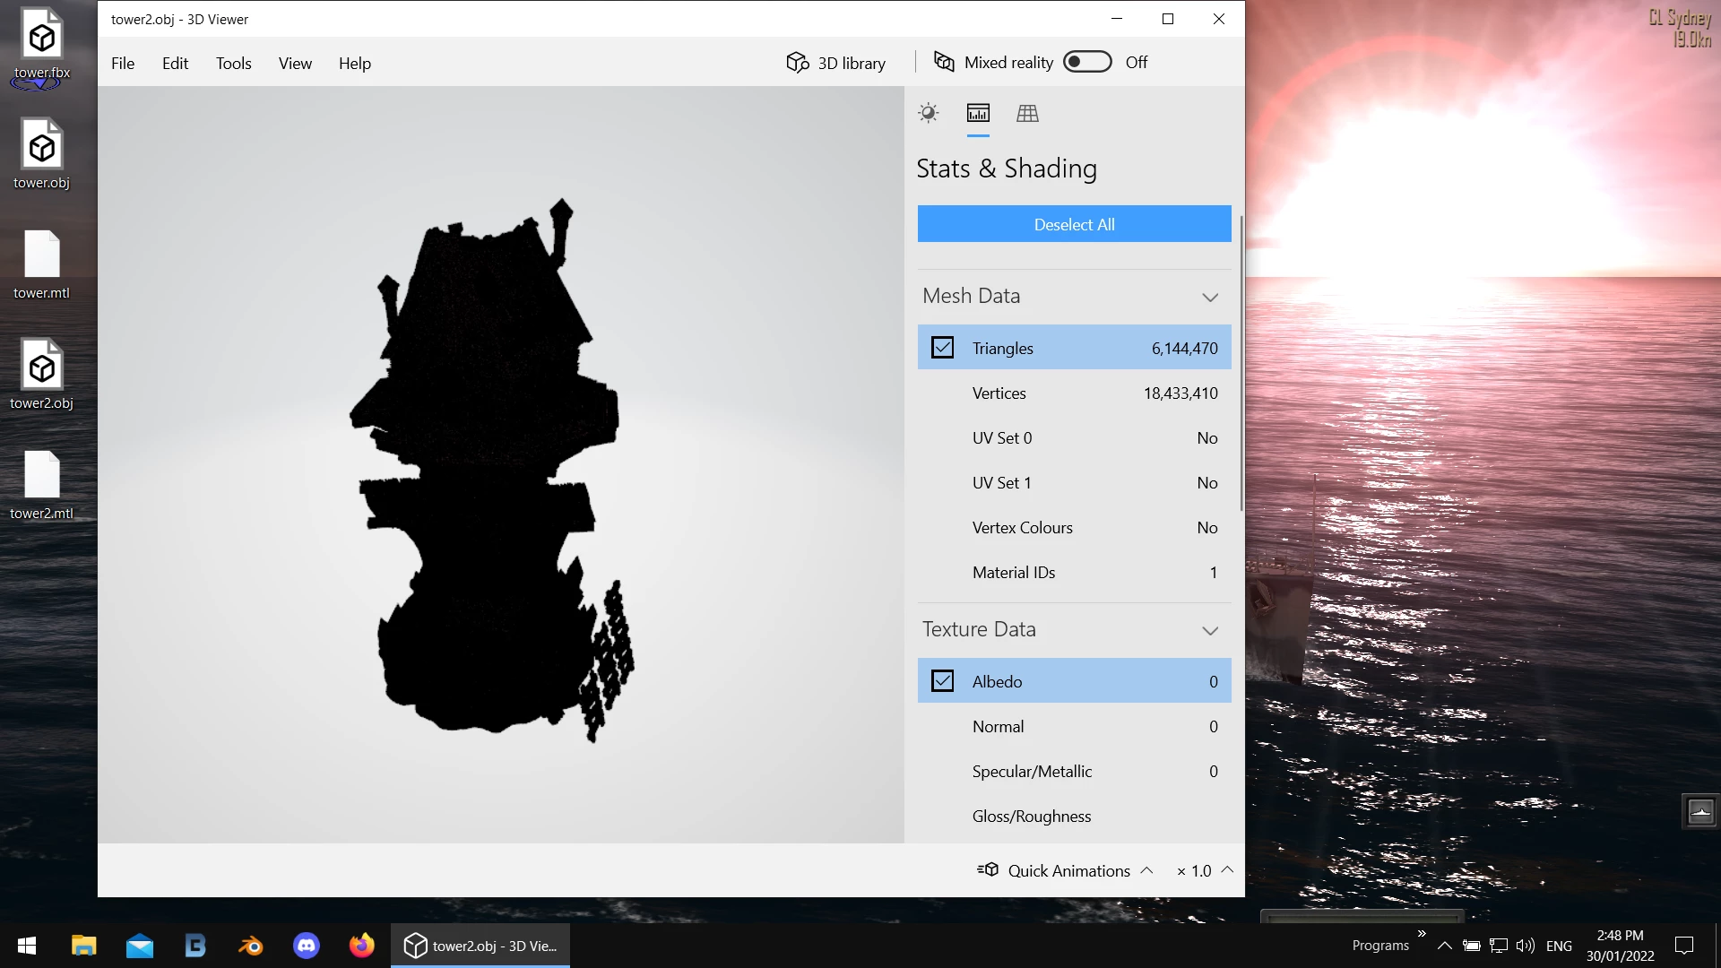Uncheck the Albedo checkbox
Image resolution: width=1721 pixels, height=968 pixels.
942,681
